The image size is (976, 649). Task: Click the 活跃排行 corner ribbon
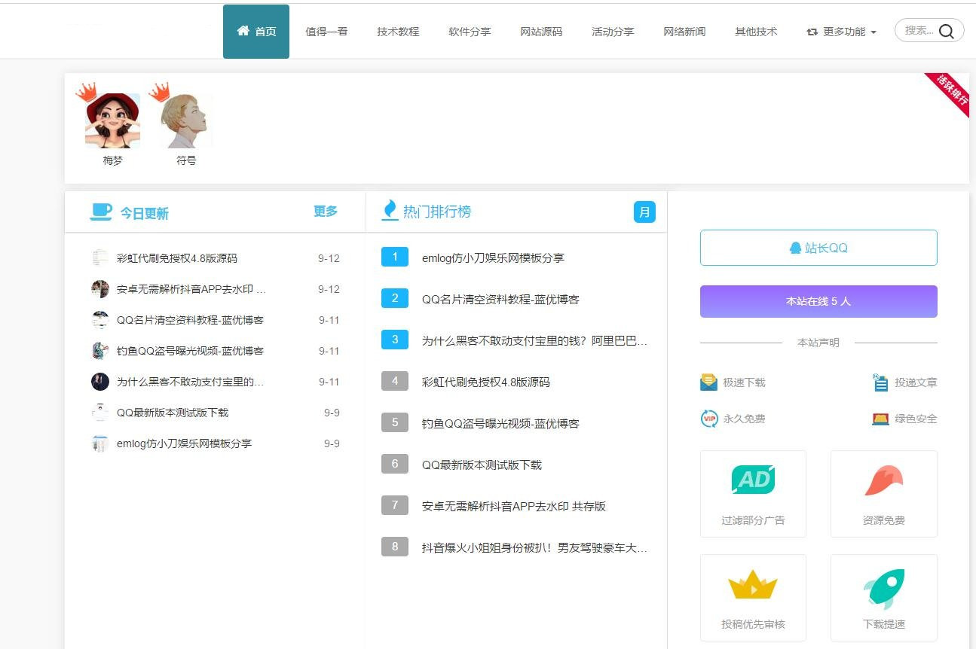[x=950, y=93]
